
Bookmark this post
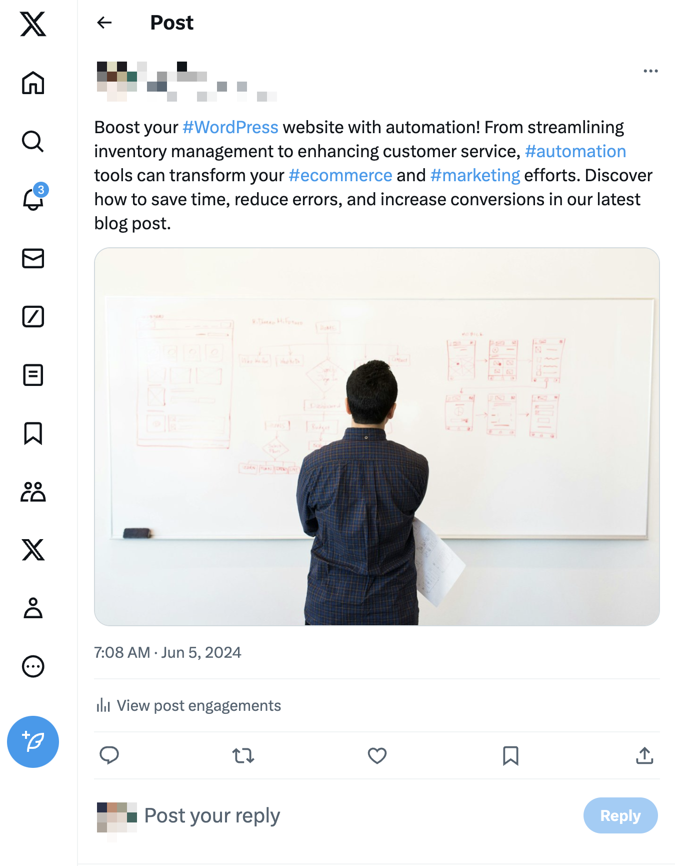coord(510,755)
